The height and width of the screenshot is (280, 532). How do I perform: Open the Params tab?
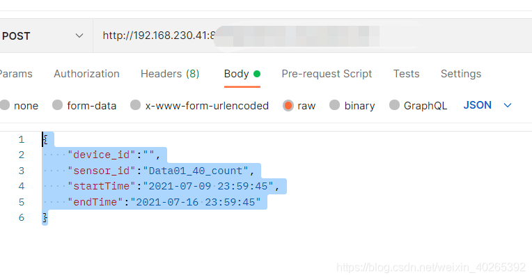click(x=16, y=74)
